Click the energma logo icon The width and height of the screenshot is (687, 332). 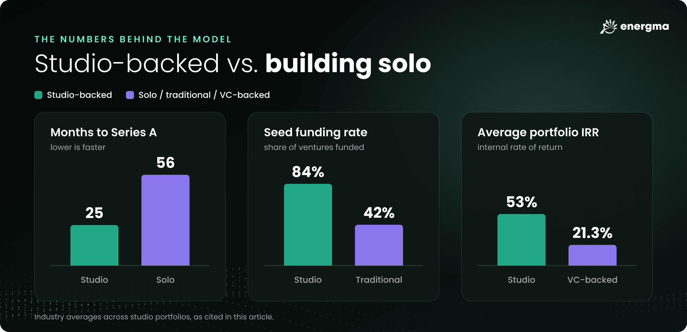(x=609, y=26)
